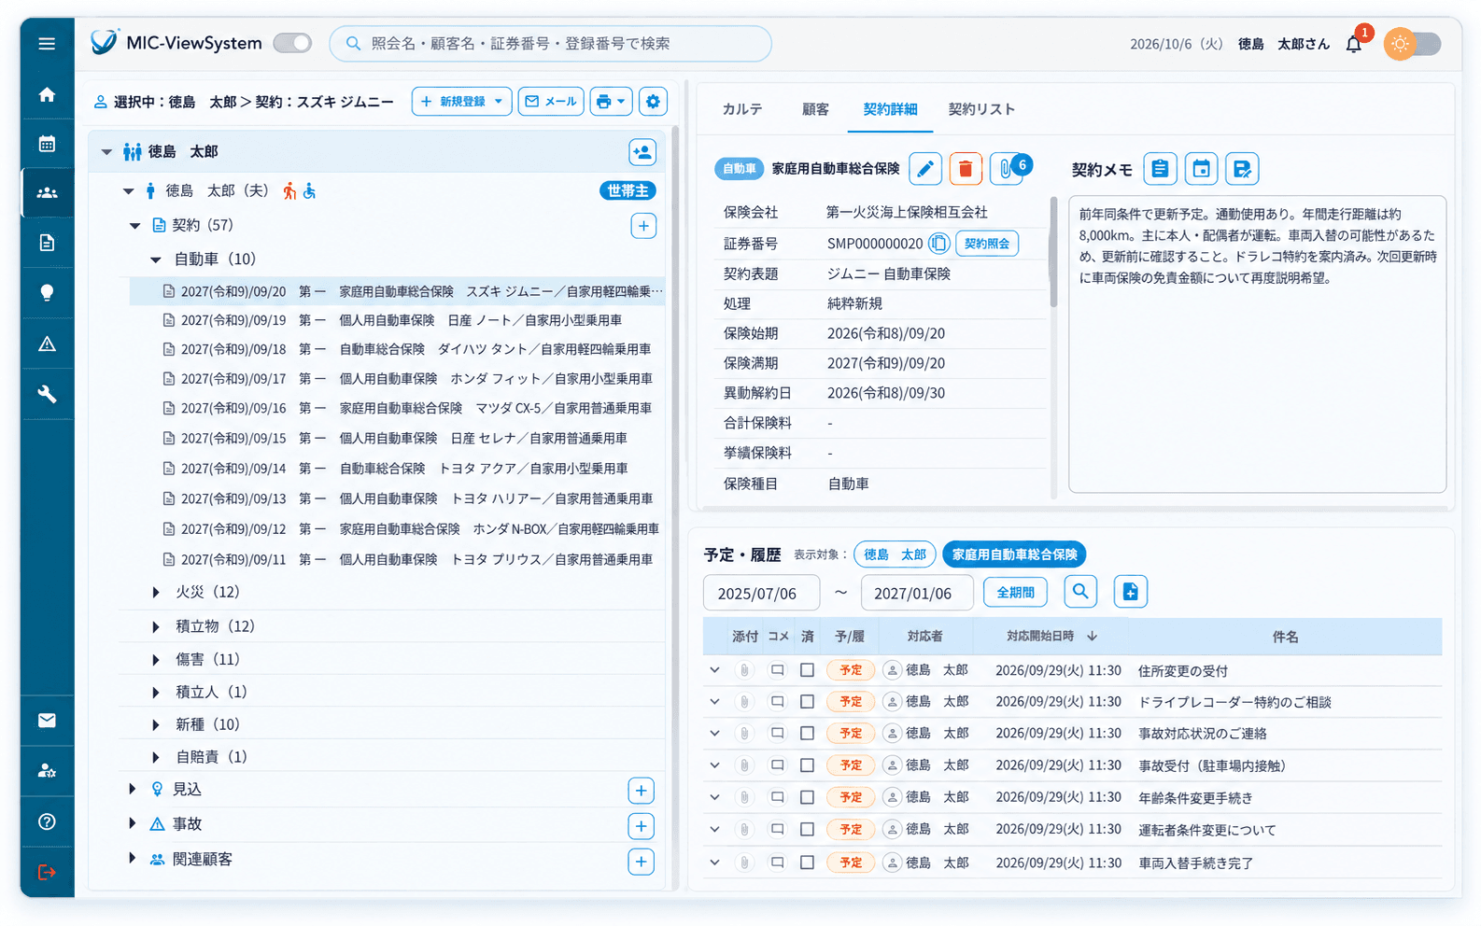
Task: Check the 済 box for ドライブレコーダー特約のご相談
Action: click(807, 702)
